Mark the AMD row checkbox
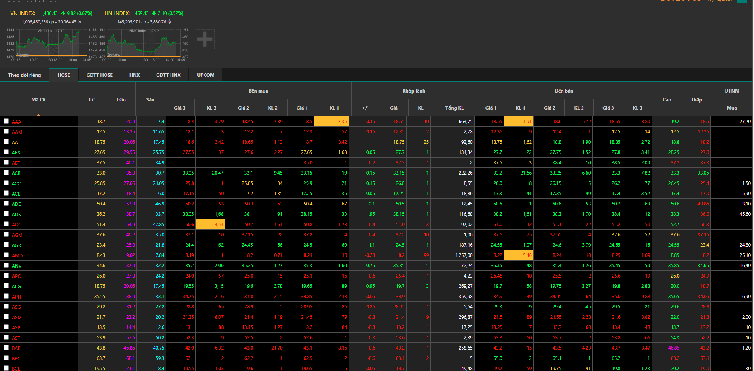 [x=6, y=255]
